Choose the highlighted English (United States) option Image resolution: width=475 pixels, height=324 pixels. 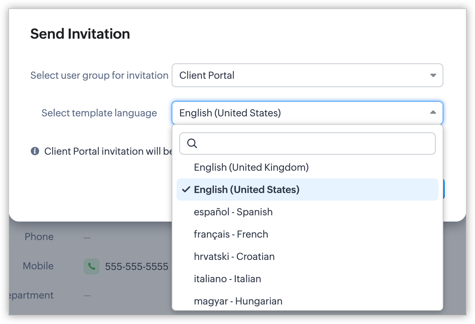tap(247, 190)
